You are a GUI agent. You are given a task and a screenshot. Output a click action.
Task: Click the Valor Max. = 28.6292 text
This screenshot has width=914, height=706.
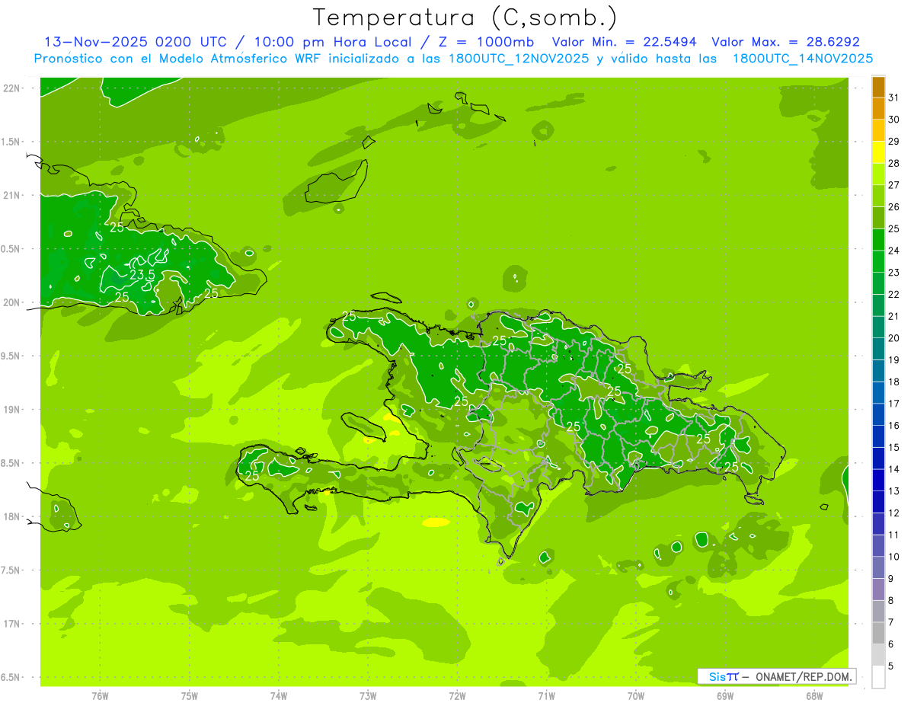click(x=785, y=42)
